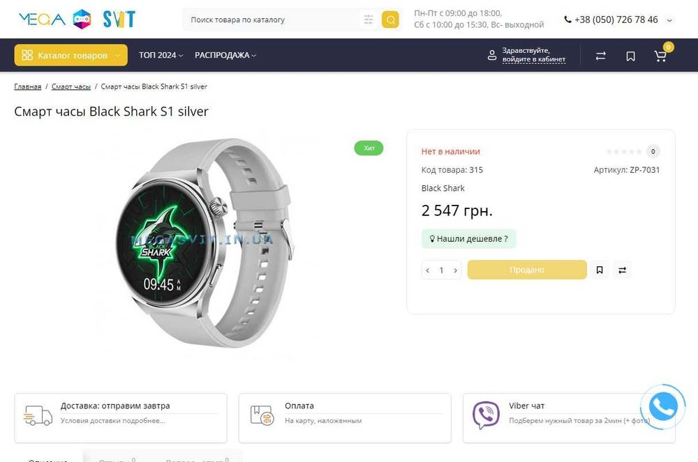This screenshot has width=698, height=462.
Task: Expand the ТОП 2024 menu
Action: point(161,55)
